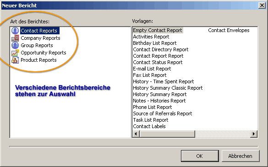Select the Empty Contact Report template
Image resolution: width=268 pixels, height=167 pixels.
[x=158, y=30]
